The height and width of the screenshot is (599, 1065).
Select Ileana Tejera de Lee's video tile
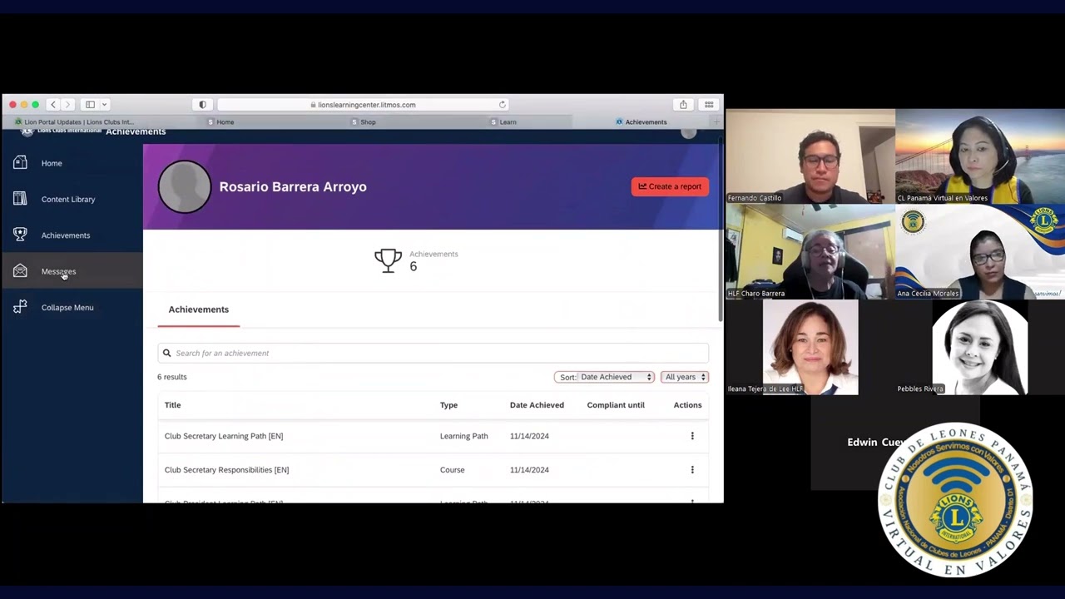pyautogui.click(x=810, y=348)
